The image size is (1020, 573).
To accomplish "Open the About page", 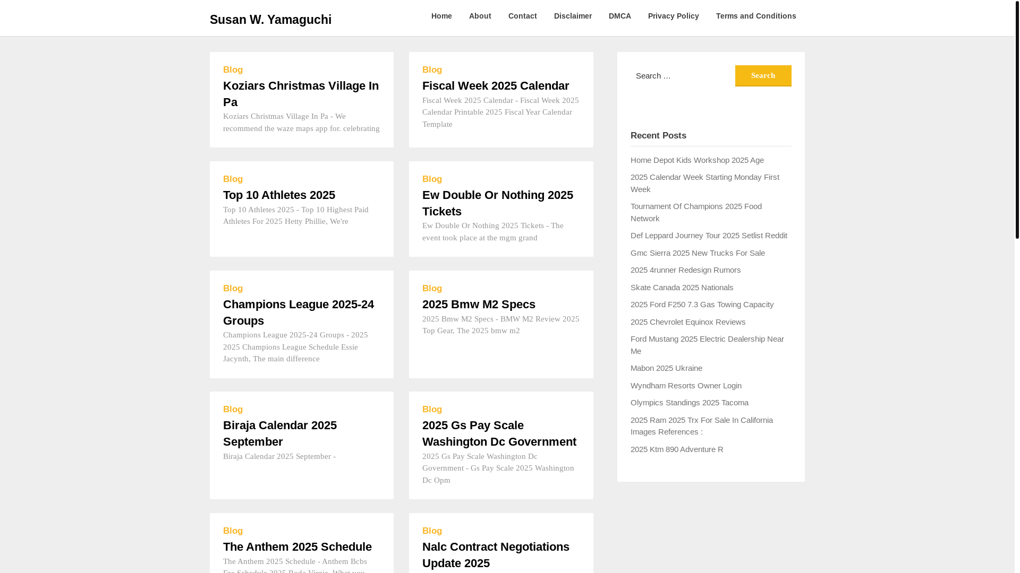I will 480,16.
